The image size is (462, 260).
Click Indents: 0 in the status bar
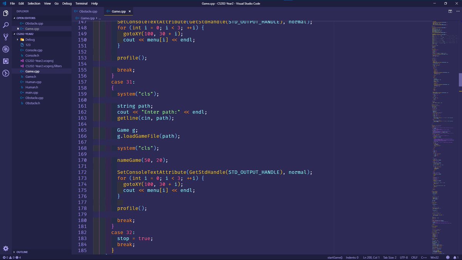[x=352, y=257]
